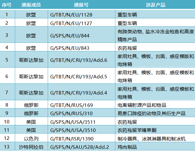
Task: Click serial number 10
Action: click(x=7, y=122)
